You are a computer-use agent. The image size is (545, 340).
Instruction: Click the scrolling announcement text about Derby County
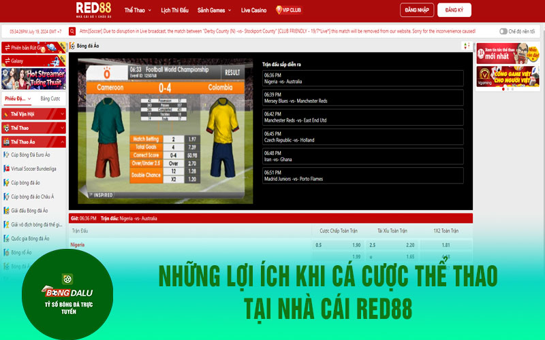(277, 31)
